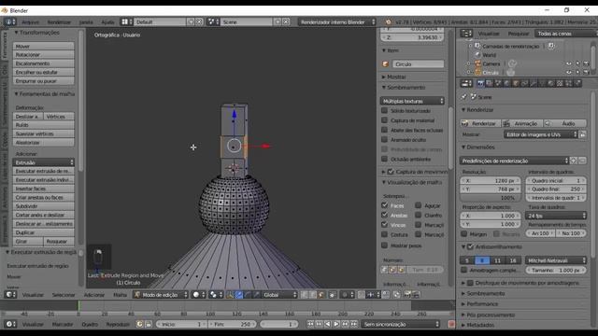This screenshot has height=336, width=598.
Task: Enable the Aguçar checkbox
Action: point(419,205)
